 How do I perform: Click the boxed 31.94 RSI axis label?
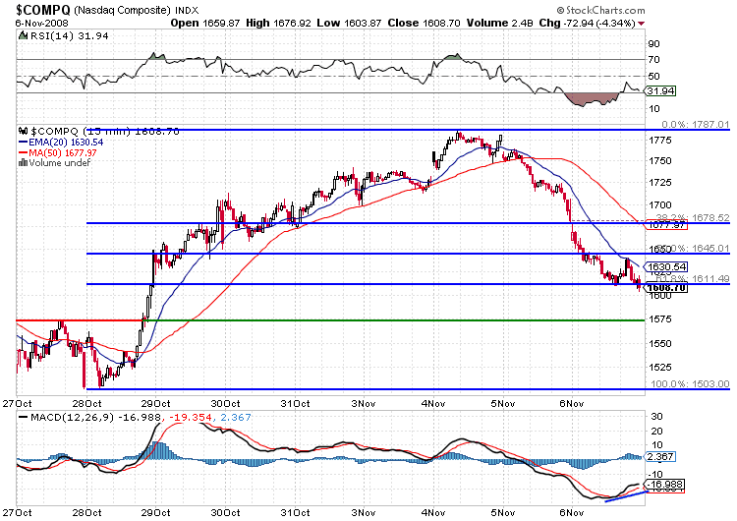(660, 90)
